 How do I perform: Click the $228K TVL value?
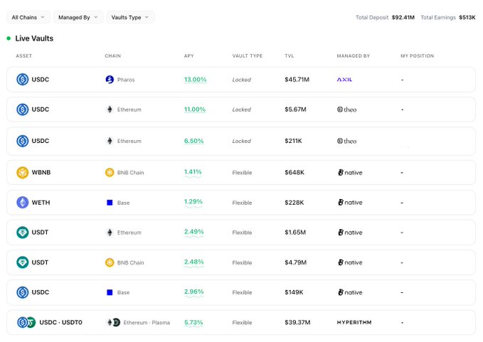(294, 202)
